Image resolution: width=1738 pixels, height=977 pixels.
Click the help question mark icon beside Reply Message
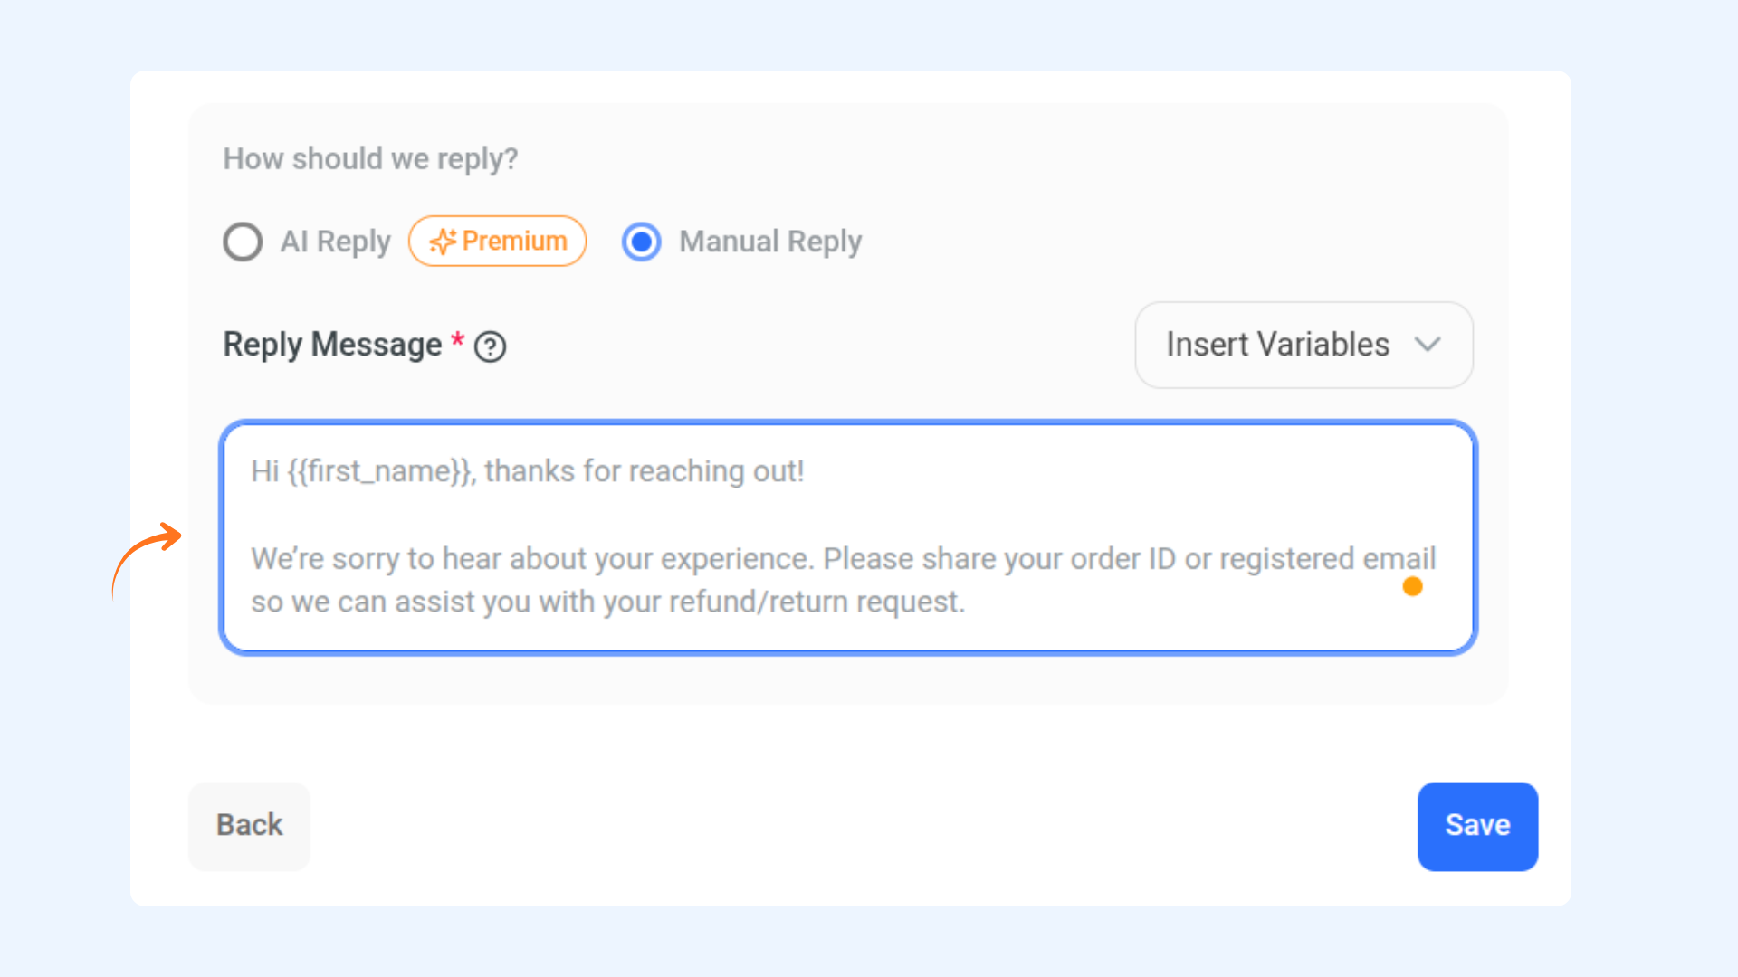tap(491, 346)
